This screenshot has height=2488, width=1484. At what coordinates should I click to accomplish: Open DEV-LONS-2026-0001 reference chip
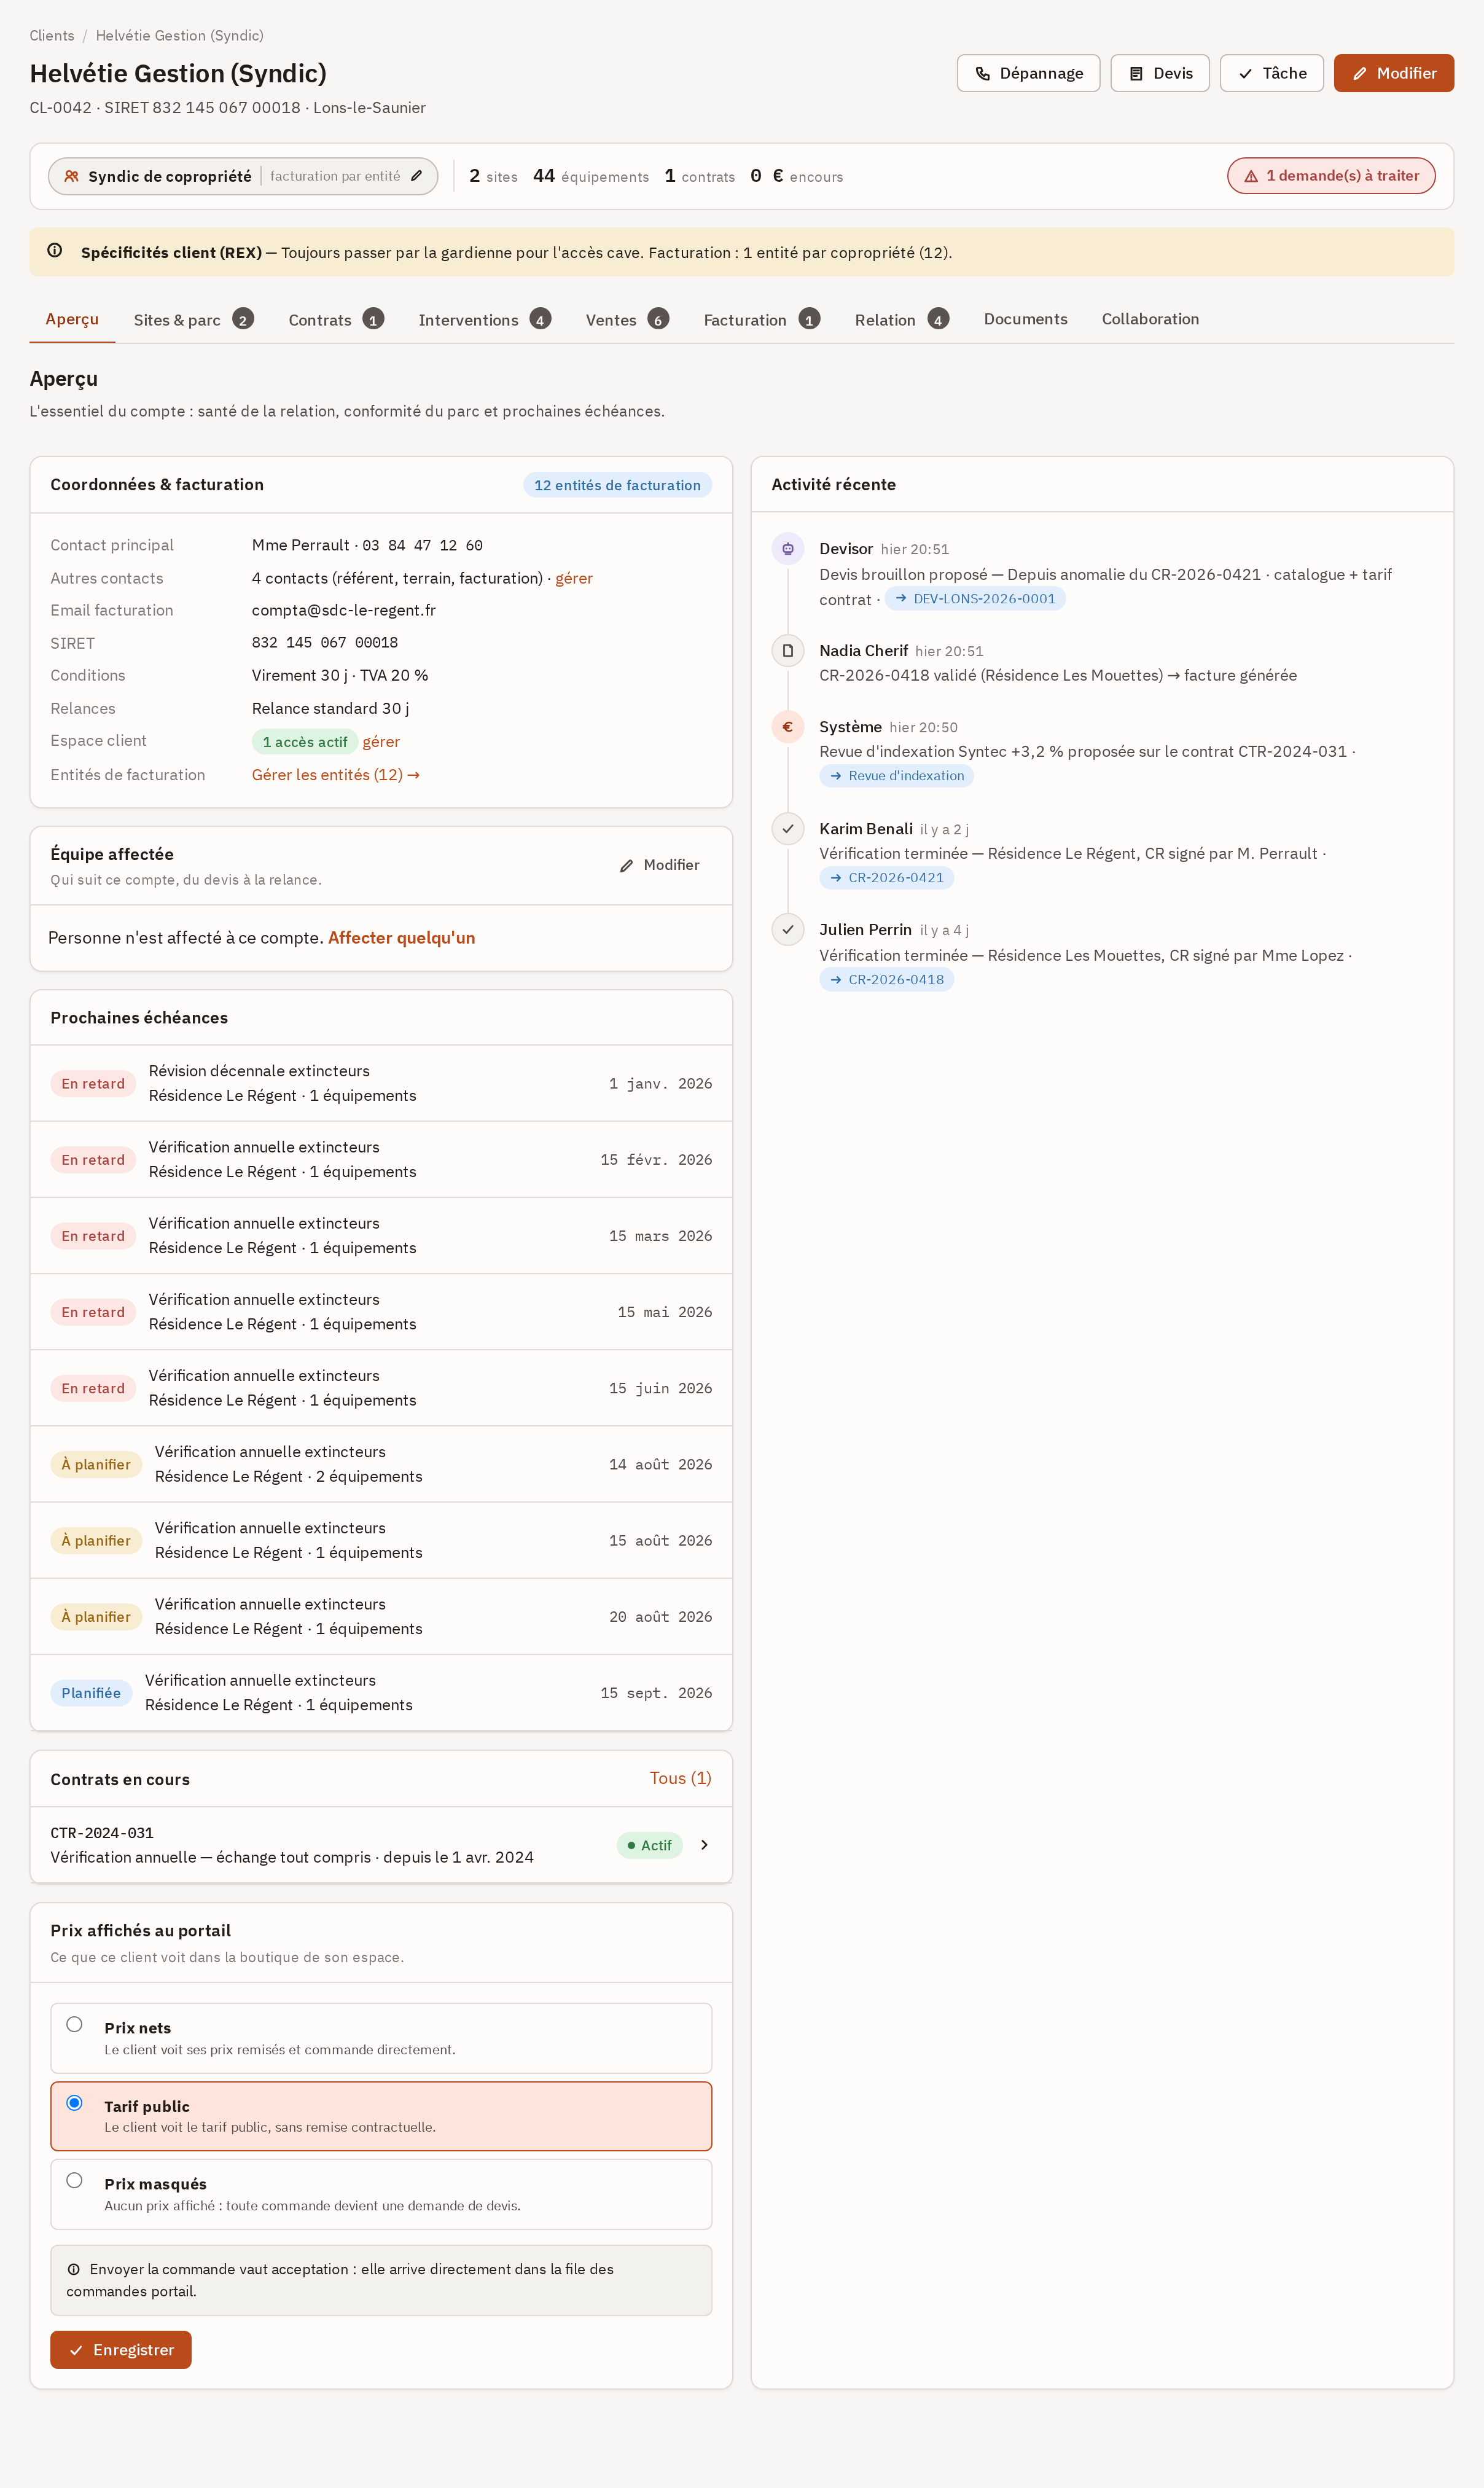click(975, 599)
